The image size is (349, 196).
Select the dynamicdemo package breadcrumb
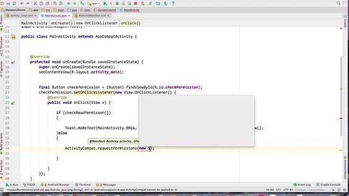(105, 10)
